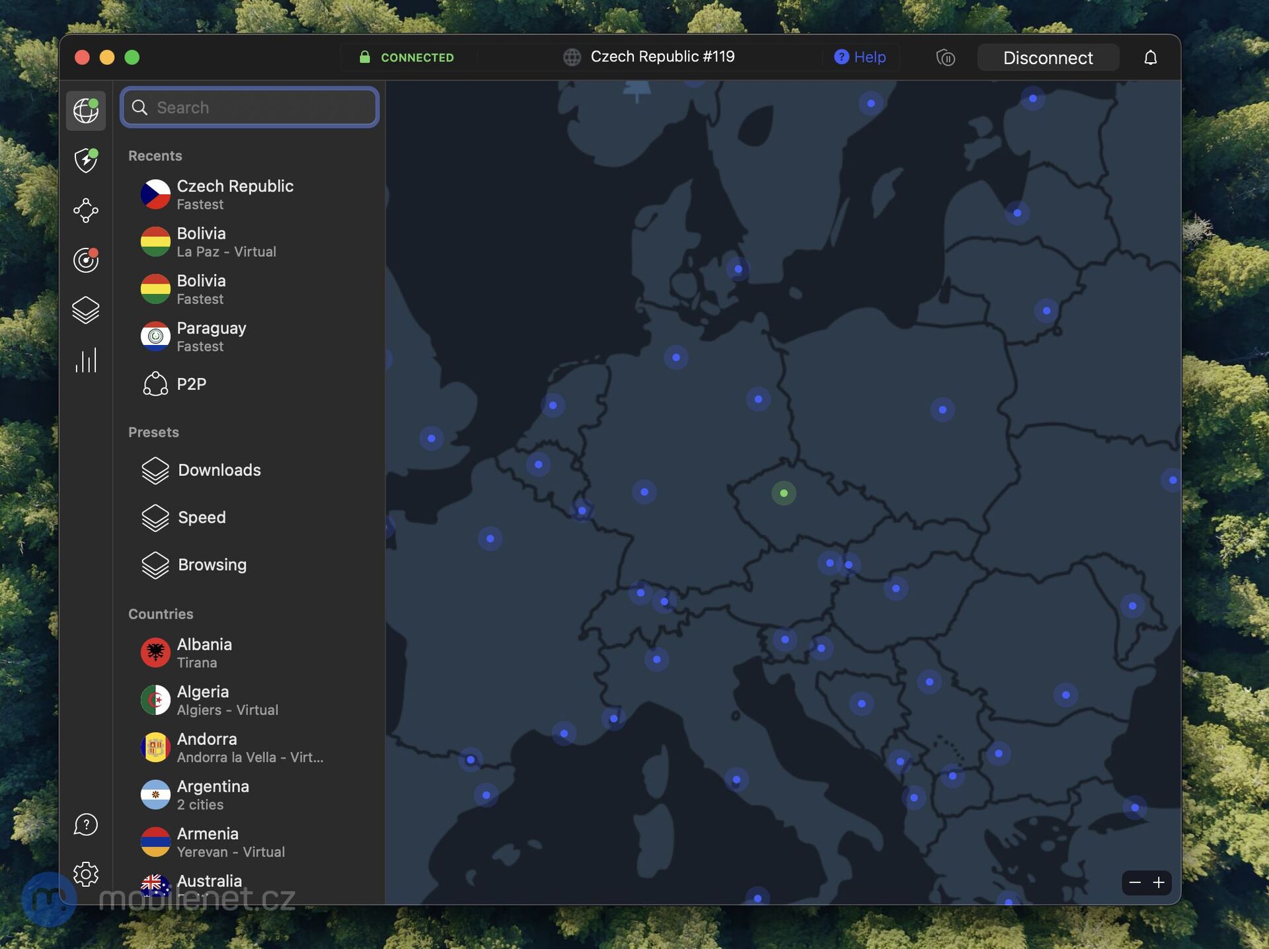Click the green connected pin on the map
The width and height of the screenshot is (1269, 949).
pyautogui.click(x=784, y=492)
